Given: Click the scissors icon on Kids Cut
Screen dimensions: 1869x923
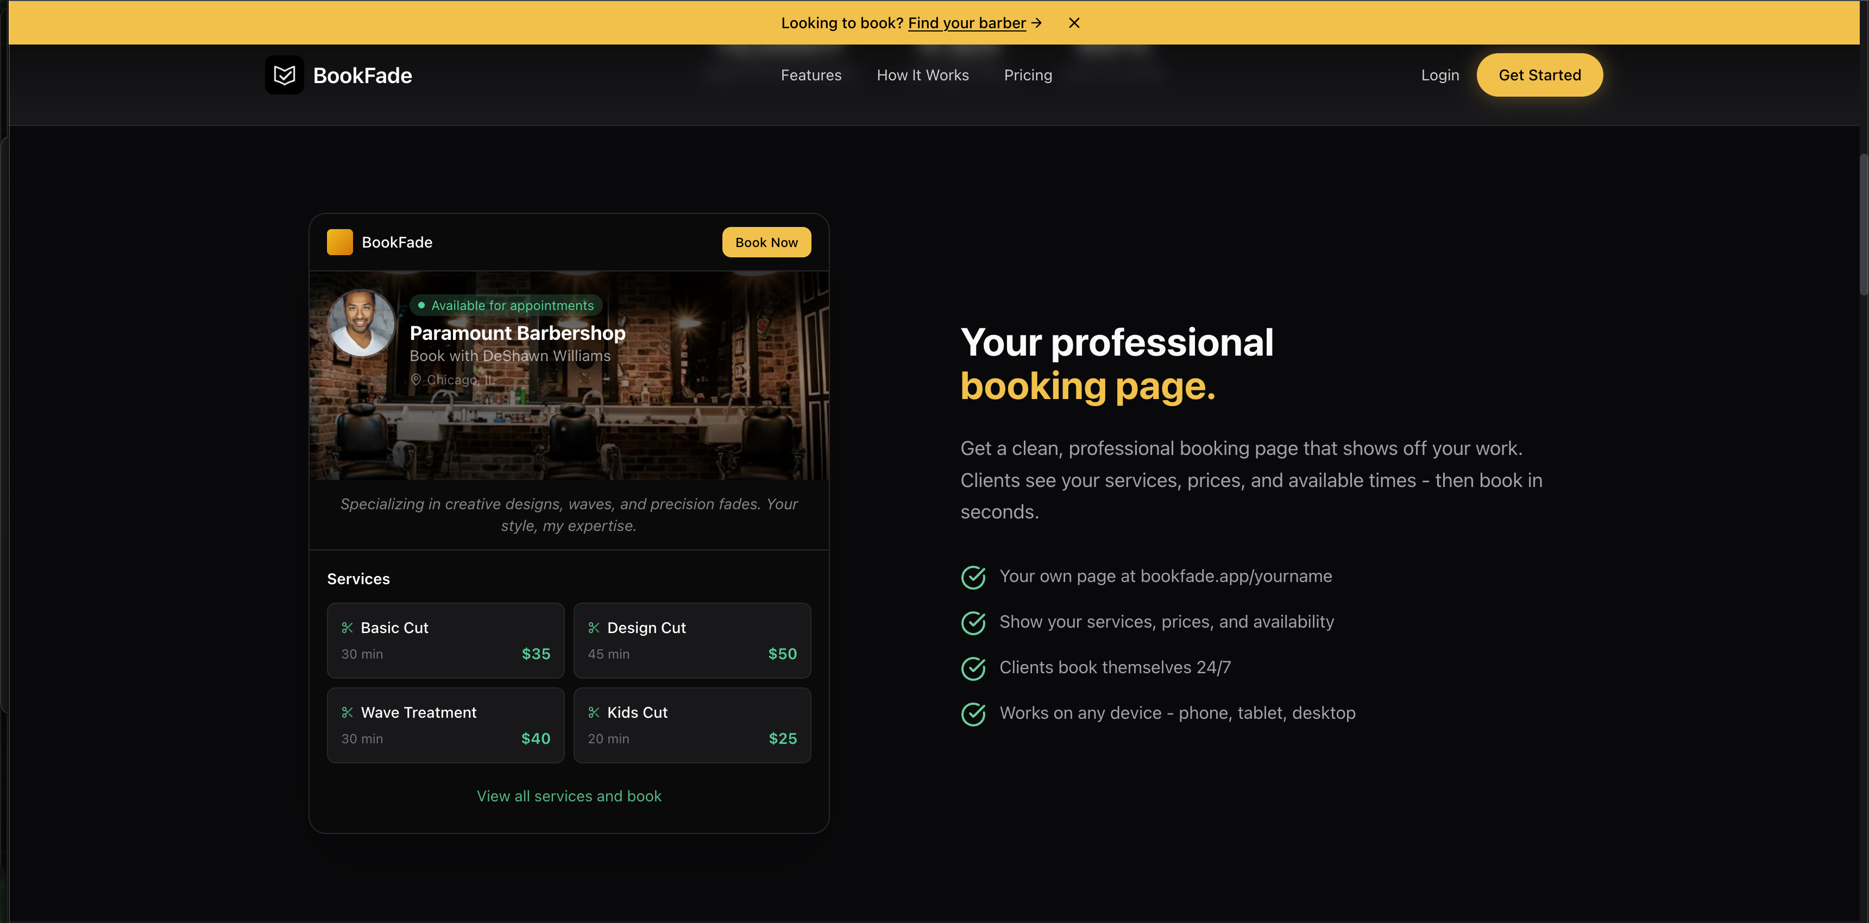Looking at the screenshot, I should (594, 713).
